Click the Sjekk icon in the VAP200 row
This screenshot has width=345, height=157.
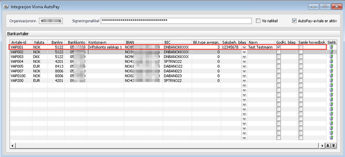click(331, 81)
